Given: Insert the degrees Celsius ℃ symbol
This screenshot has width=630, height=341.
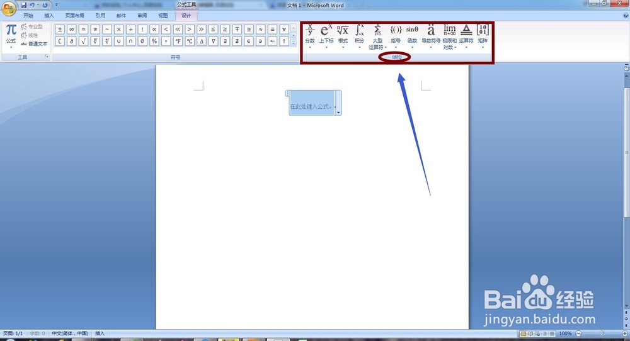Looking at the screenshot, I should pyautogui.click(x=190, y=41).
